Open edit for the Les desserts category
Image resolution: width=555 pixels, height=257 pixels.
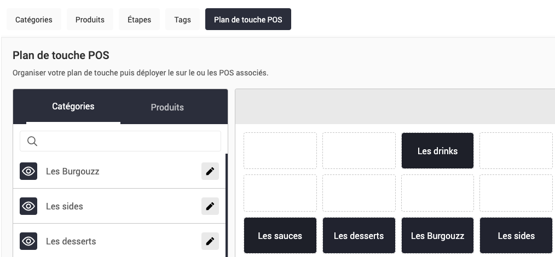click(210, 241)
